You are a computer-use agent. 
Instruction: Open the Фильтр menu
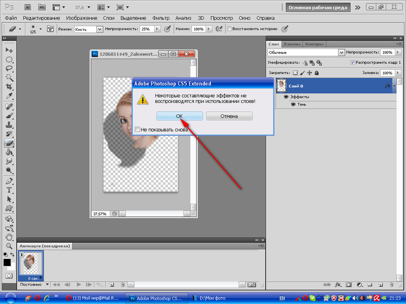(x=161, y=18)
